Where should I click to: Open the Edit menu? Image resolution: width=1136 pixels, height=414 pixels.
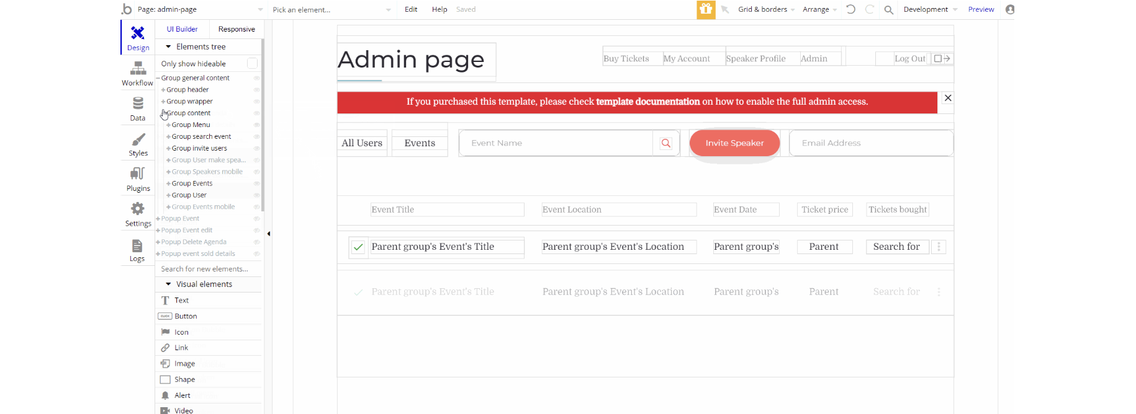pos(411,9)
